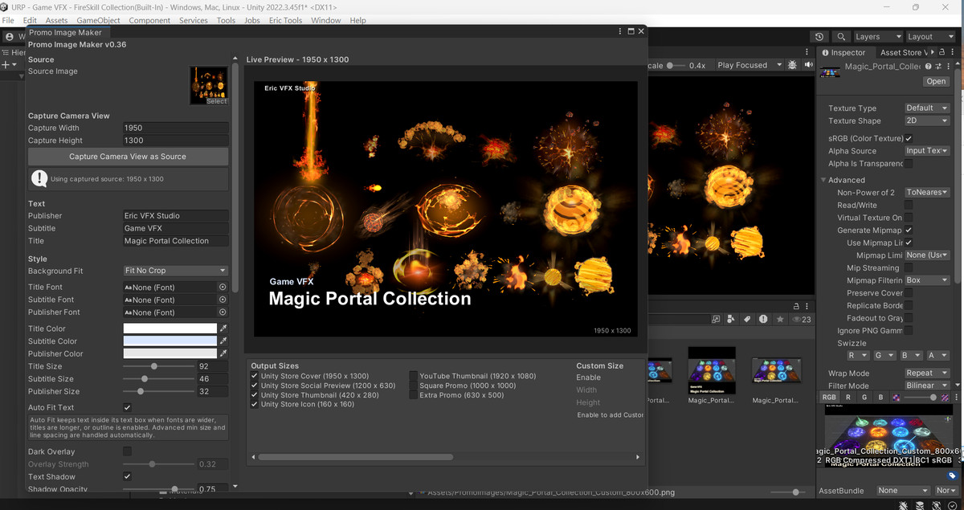This screenshot has height=510, width=964.
Task: Toggle Auto Fit Text checkbox
Action: coord(127,407)
